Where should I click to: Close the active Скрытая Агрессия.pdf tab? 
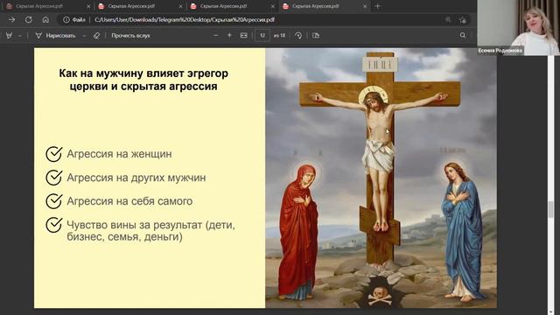365,6
